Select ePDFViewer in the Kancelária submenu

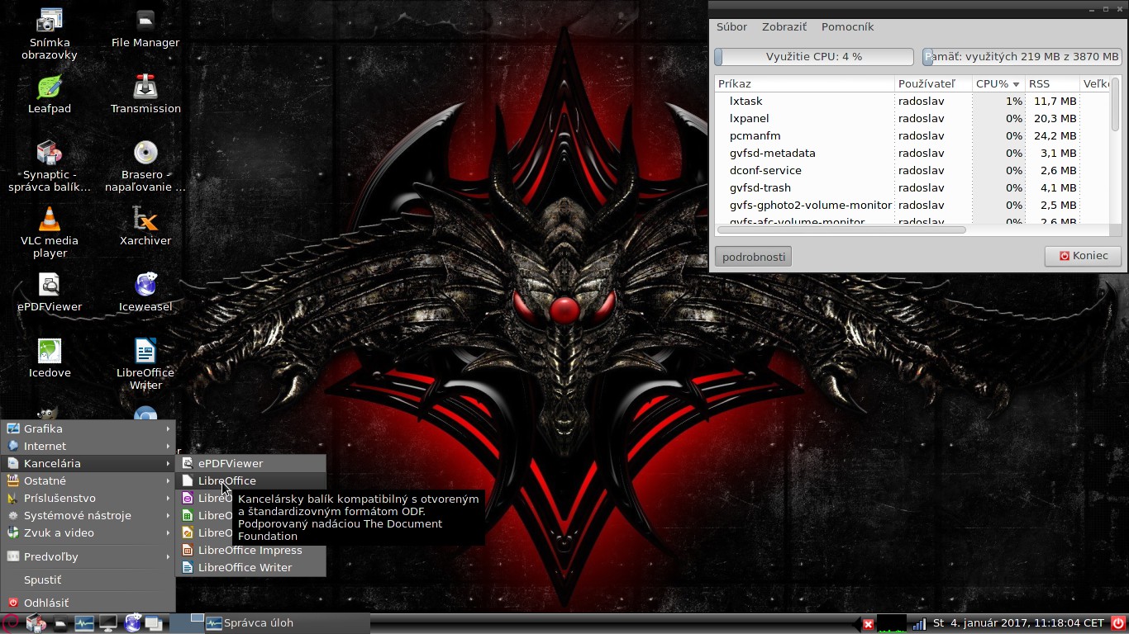[x=250, y=463]
